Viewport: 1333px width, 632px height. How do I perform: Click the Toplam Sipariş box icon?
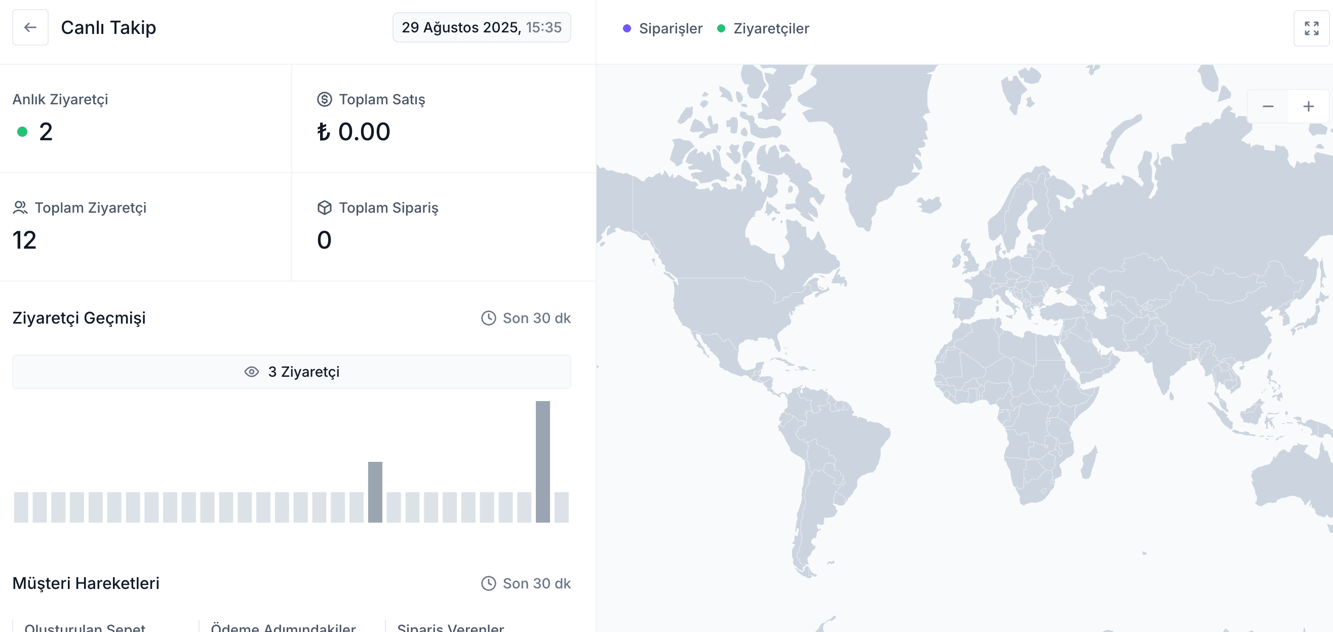click(x=324, y=208)
